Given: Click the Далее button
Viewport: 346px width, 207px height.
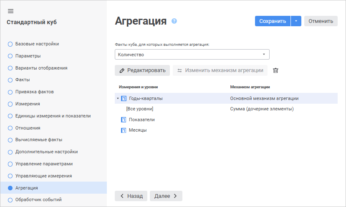Looking at the screenshot, I should pyautogui.click(x=166, y=196).
